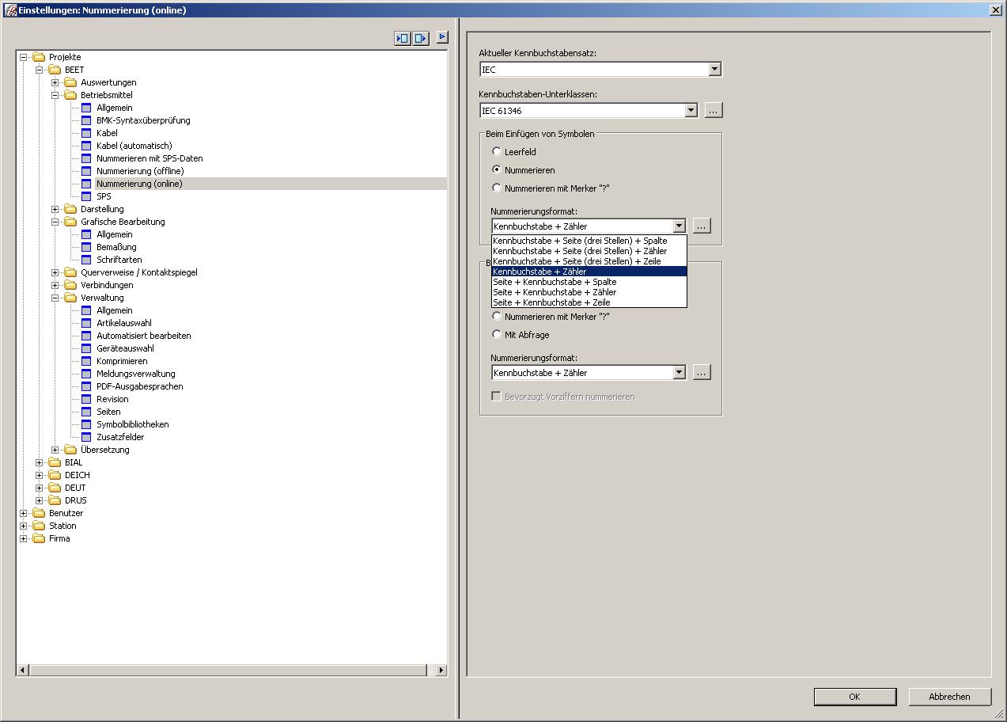The image size is (1007, 722).
Task: Expand the Übersetzung folder
Action: point(55,450)
